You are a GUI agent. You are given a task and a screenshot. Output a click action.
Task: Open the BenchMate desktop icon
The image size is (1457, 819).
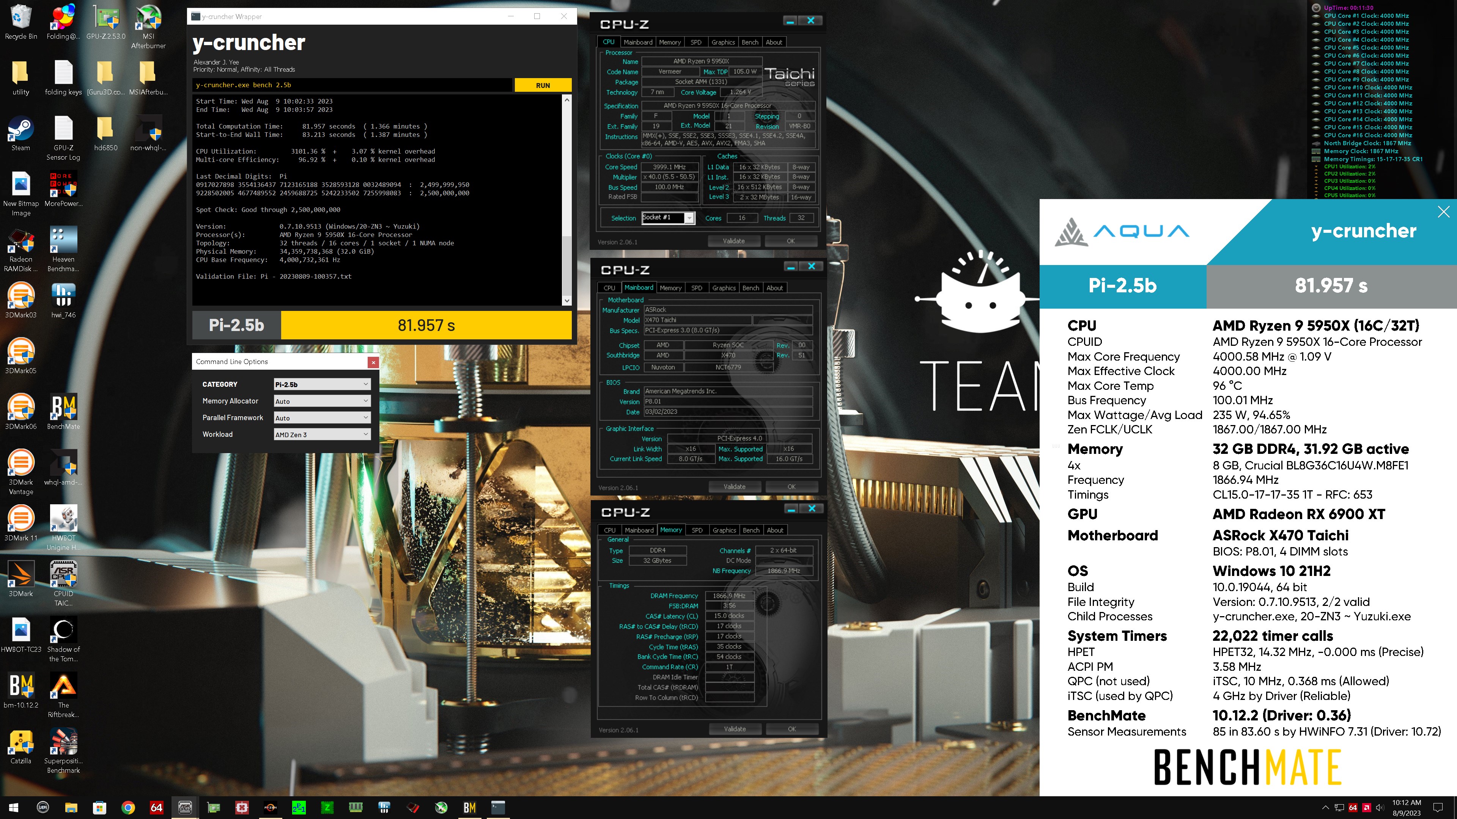[63, 412]
